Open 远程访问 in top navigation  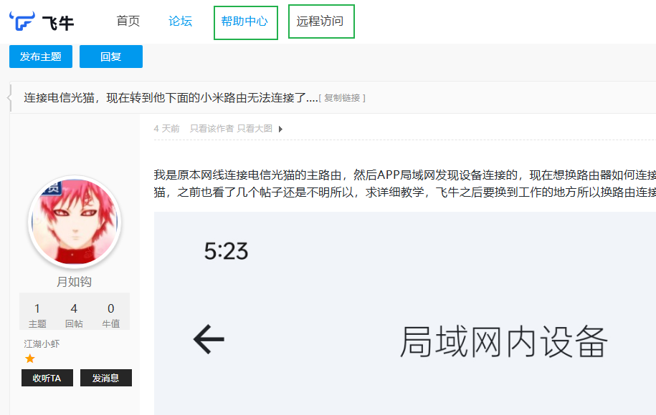[320, 21]
